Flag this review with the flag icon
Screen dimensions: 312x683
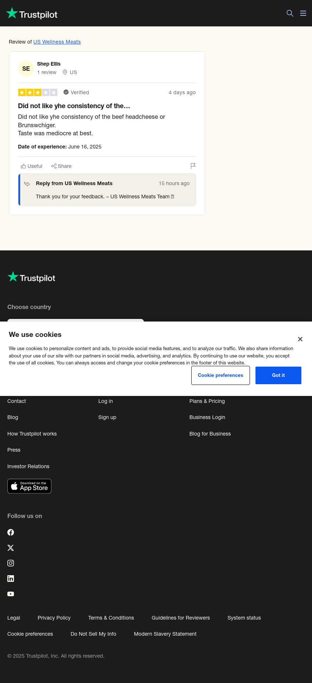click(193, 166)
